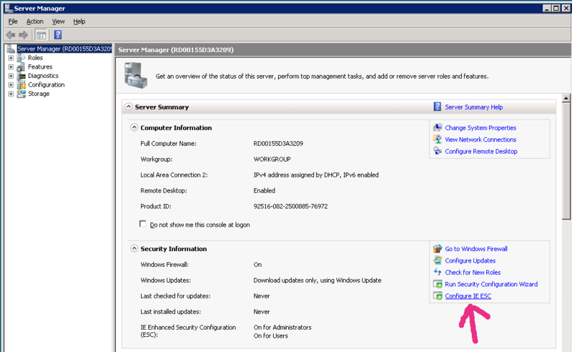The image size is (572, 352).
Task: Expand the Configuration tree node
Action: point(11,84)
